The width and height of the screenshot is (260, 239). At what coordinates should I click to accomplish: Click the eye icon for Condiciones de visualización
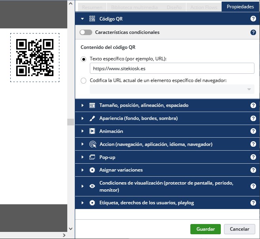pyautogui.click(x=92, y=187)
